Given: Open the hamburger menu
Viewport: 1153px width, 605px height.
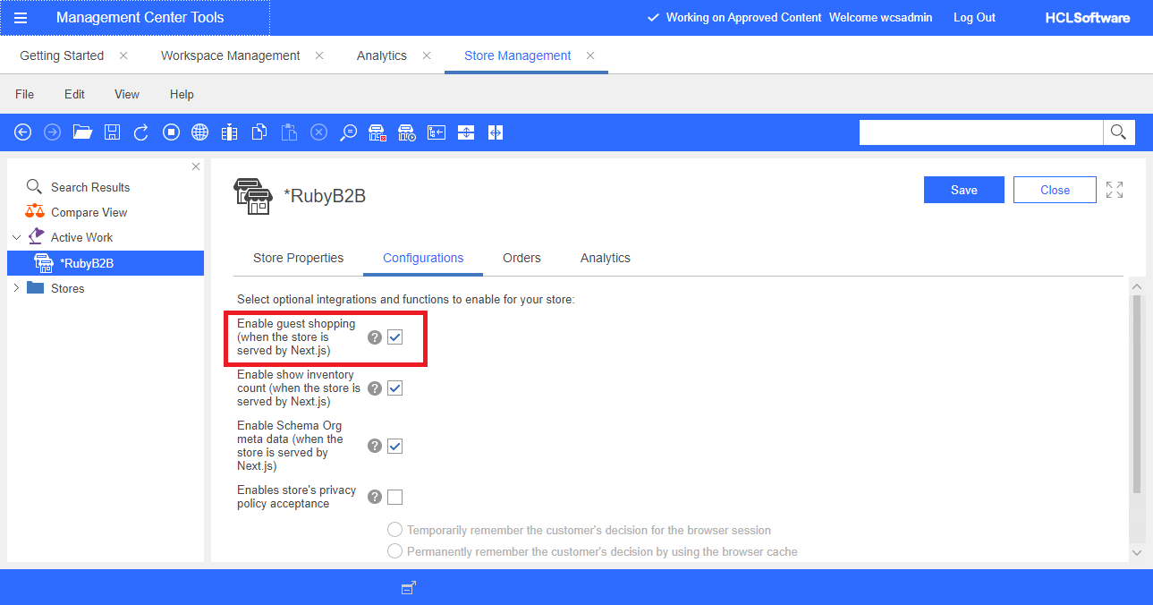Looking at the screenshot, I should coord(21,18).
